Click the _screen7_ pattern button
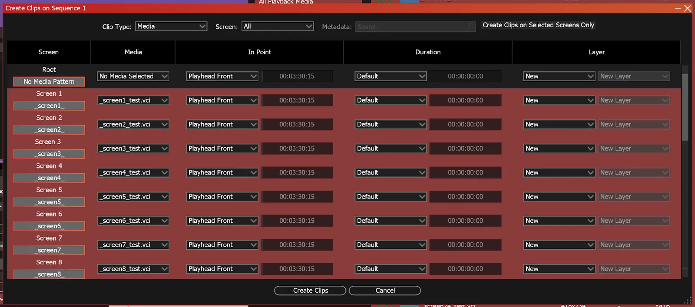Screen dimensions: 695x307 point(49,250)
